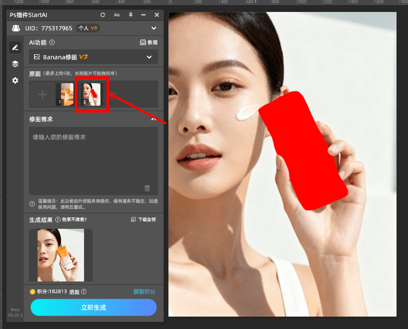Image resolution: width=408 pixels, height=329 pixels.
Task: Select uploaded image thumbnail number 2
Action: [x=92, y=94]
